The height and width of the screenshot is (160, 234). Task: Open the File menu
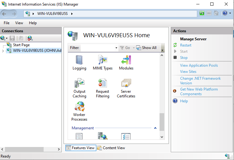pyautogui.click(x=7, y=23)
